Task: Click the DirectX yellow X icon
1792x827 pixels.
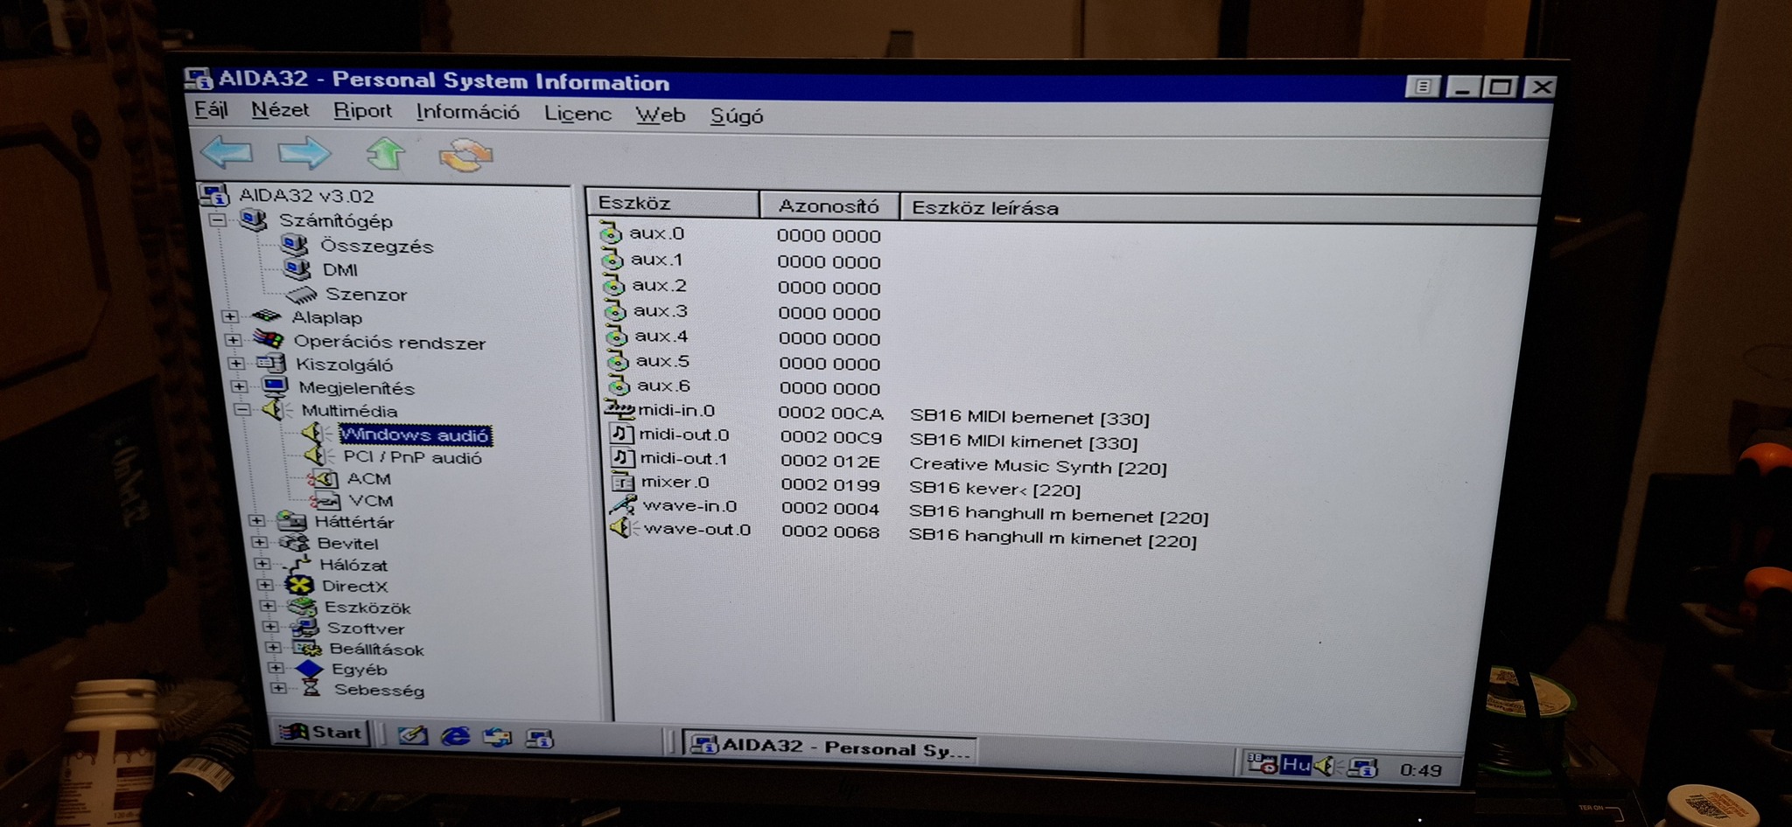Action: pyautogui.click(x=300, y=586)
